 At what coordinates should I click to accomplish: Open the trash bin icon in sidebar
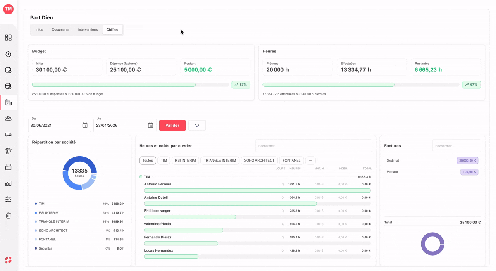point(8,215)
